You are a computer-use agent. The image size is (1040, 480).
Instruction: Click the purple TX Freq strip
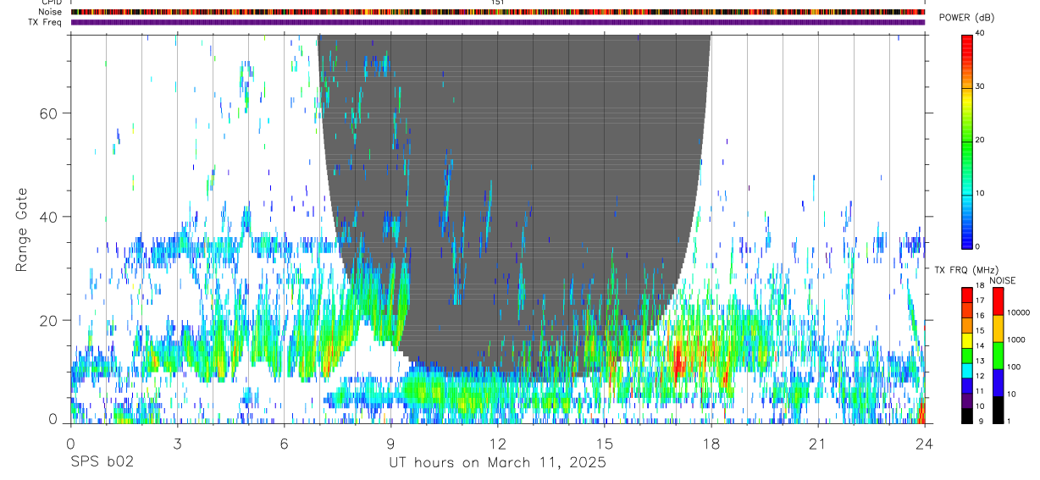[x=498, y=22]
